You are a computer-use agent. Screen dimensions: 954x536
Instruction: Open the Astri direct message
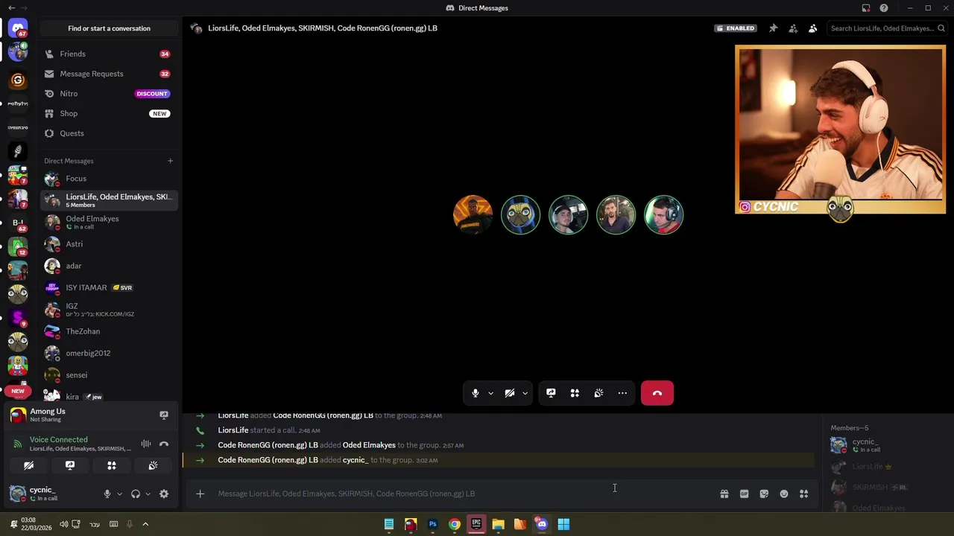(109, 244)
